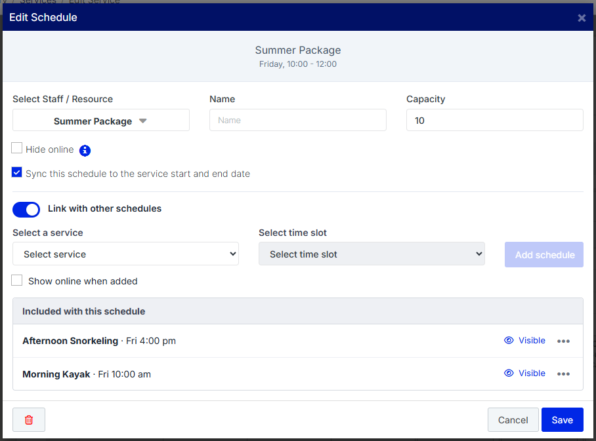Focus the Name input field
Viewport: 596px width, 441px height.
tap(297, 121)
